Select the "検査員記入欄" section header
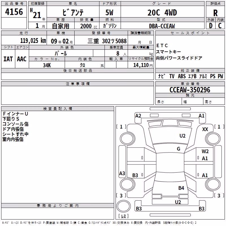 [x=58, y=109]
